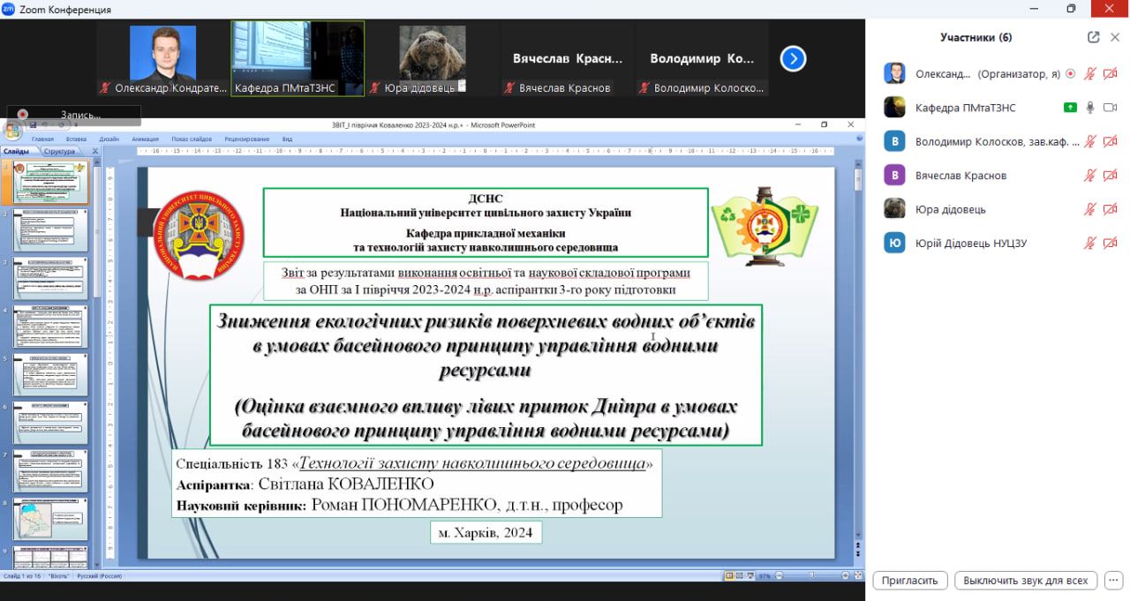Open the Анимация ribbon tab
The width and height of the screenshot is (1130, 601).
pos(145,139)
